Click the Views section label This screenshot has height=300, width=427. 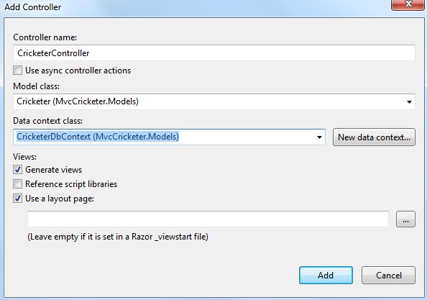[x=24, y=157]
